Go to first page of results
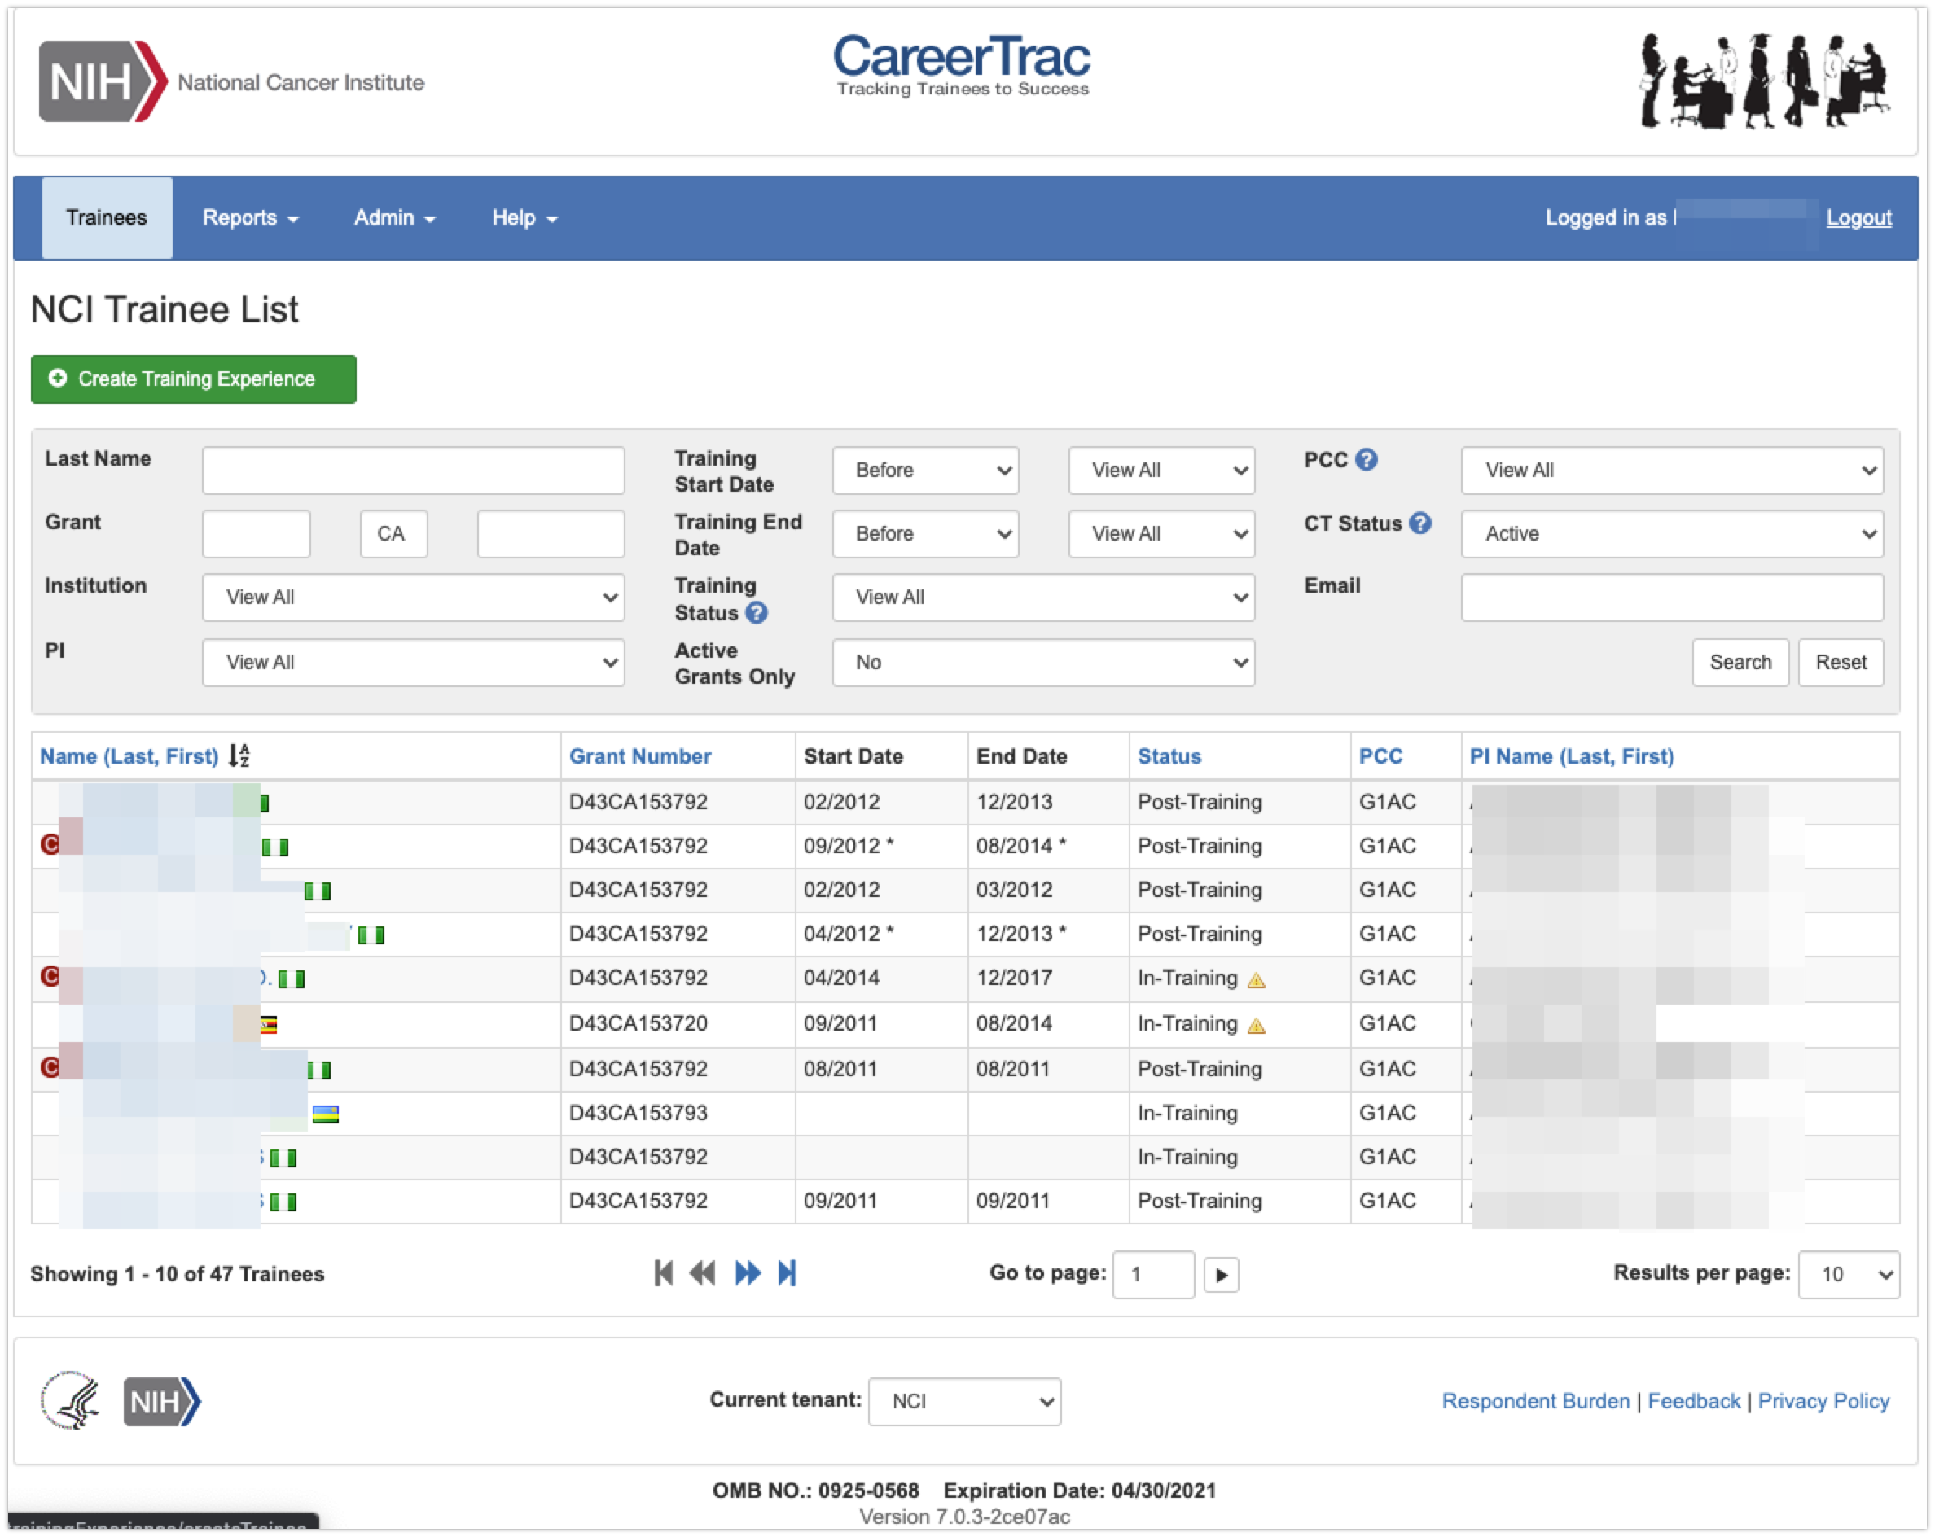This screenshot has height=1537, width=1935. pos(663,1272)
